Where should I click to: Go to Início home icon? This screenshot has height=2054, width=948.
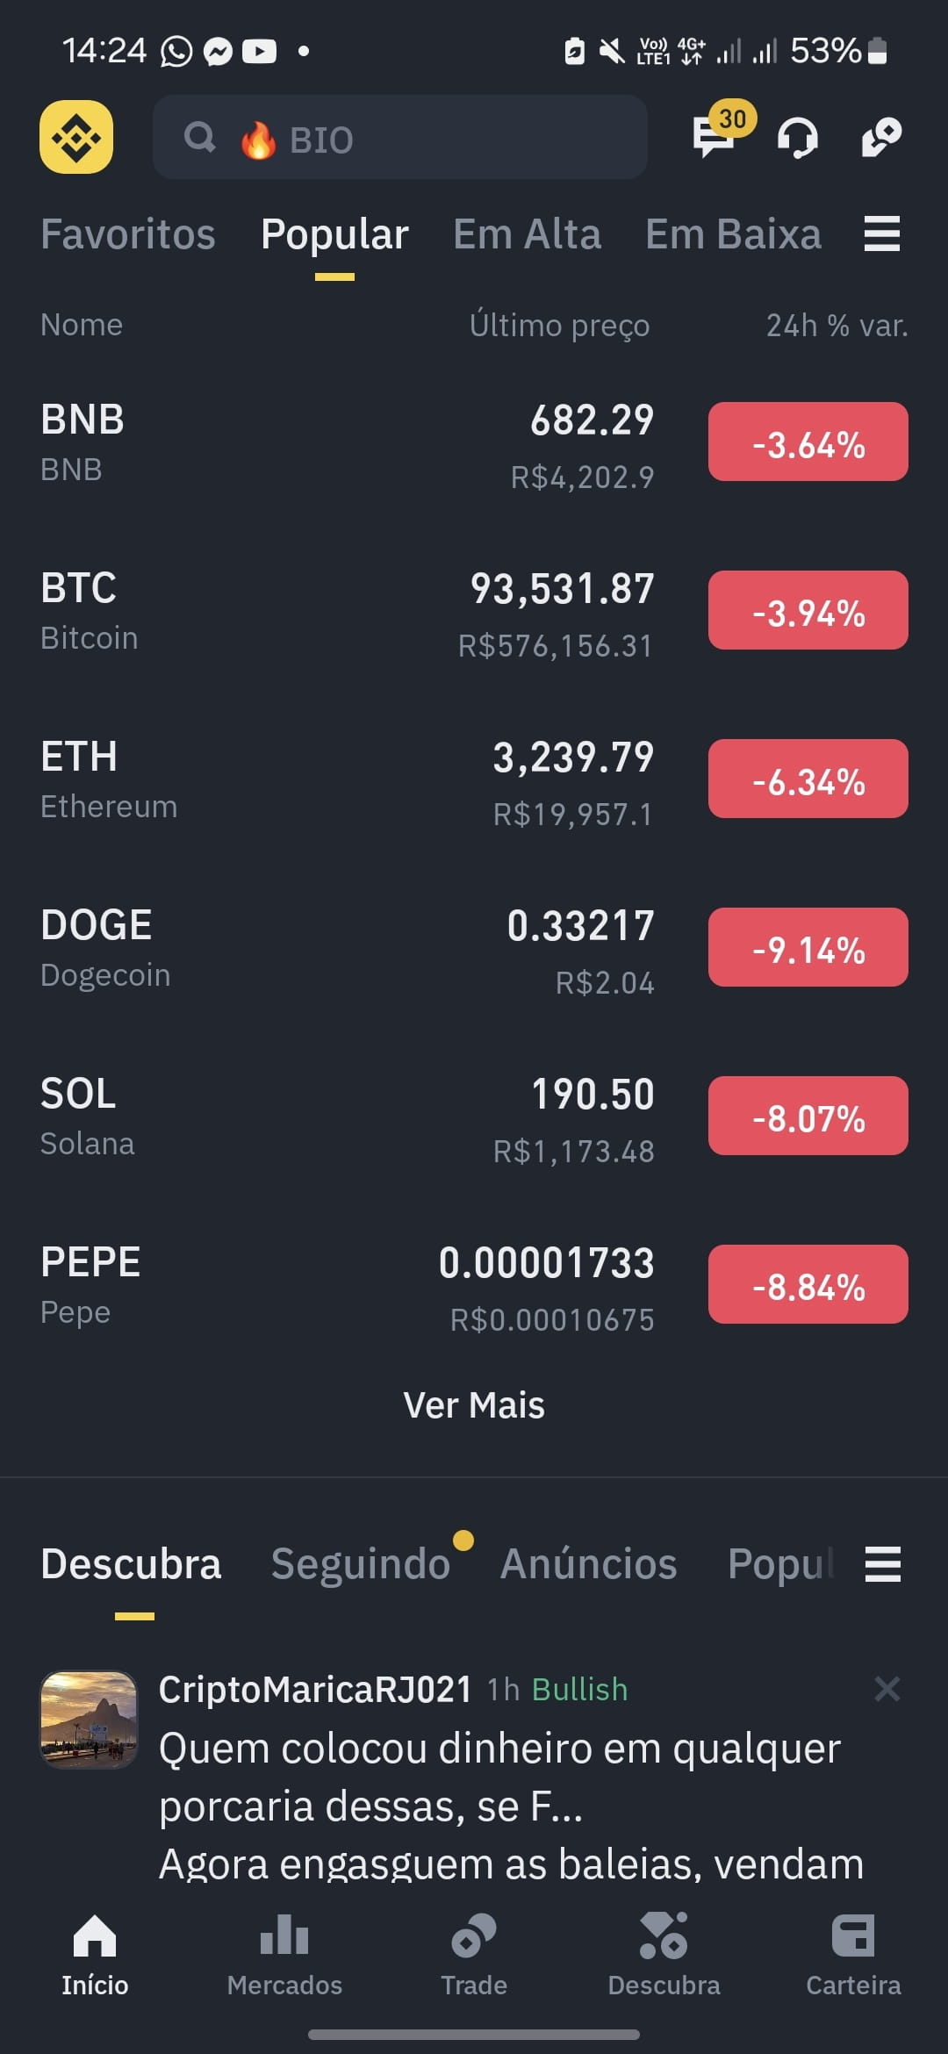(x=95, y=1935)
